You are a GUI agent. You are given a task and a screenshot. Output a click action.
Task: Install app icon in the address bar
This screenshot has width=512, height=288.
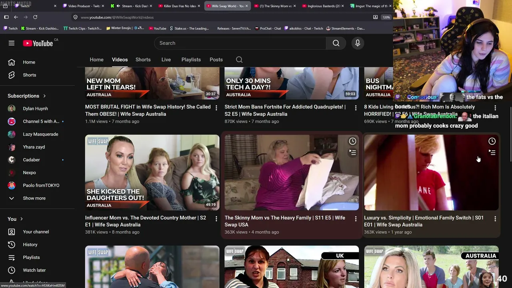[375, 17]
